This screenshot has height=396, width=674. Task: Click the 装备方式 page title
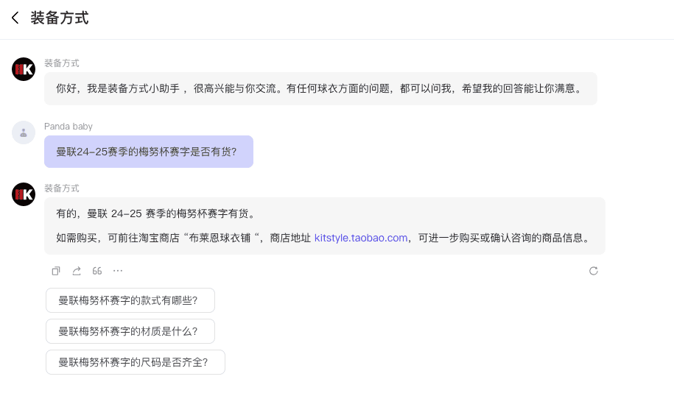click(60, 18)
